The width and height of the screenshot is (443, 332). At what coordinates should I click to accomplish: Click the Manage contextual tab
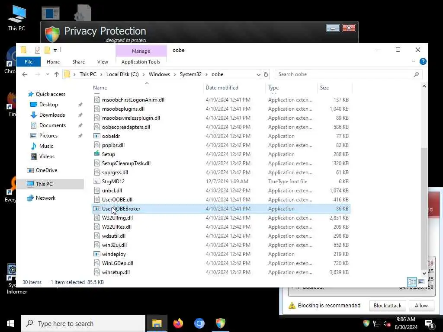[x=141, y=51]
